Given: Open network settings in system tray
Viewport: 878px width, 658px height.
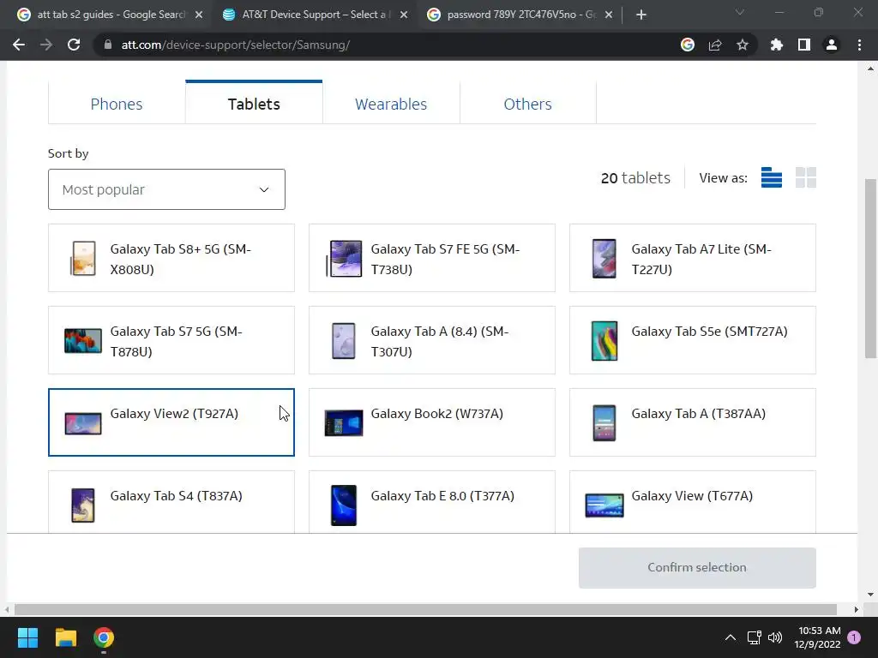Looking at the screenshot, I should coord(755,637).
